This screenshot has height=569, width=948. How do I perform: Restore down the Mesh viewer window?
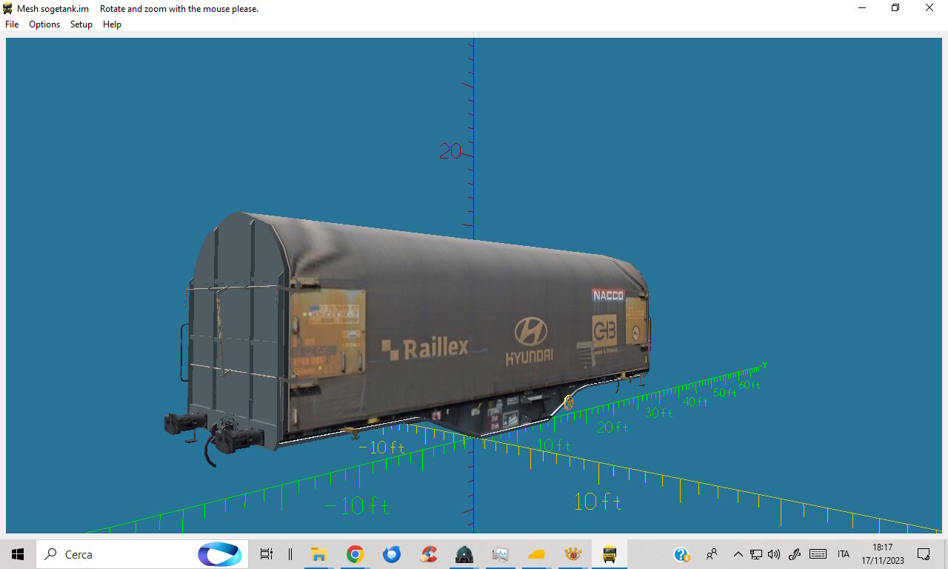(x=895, y=8)
